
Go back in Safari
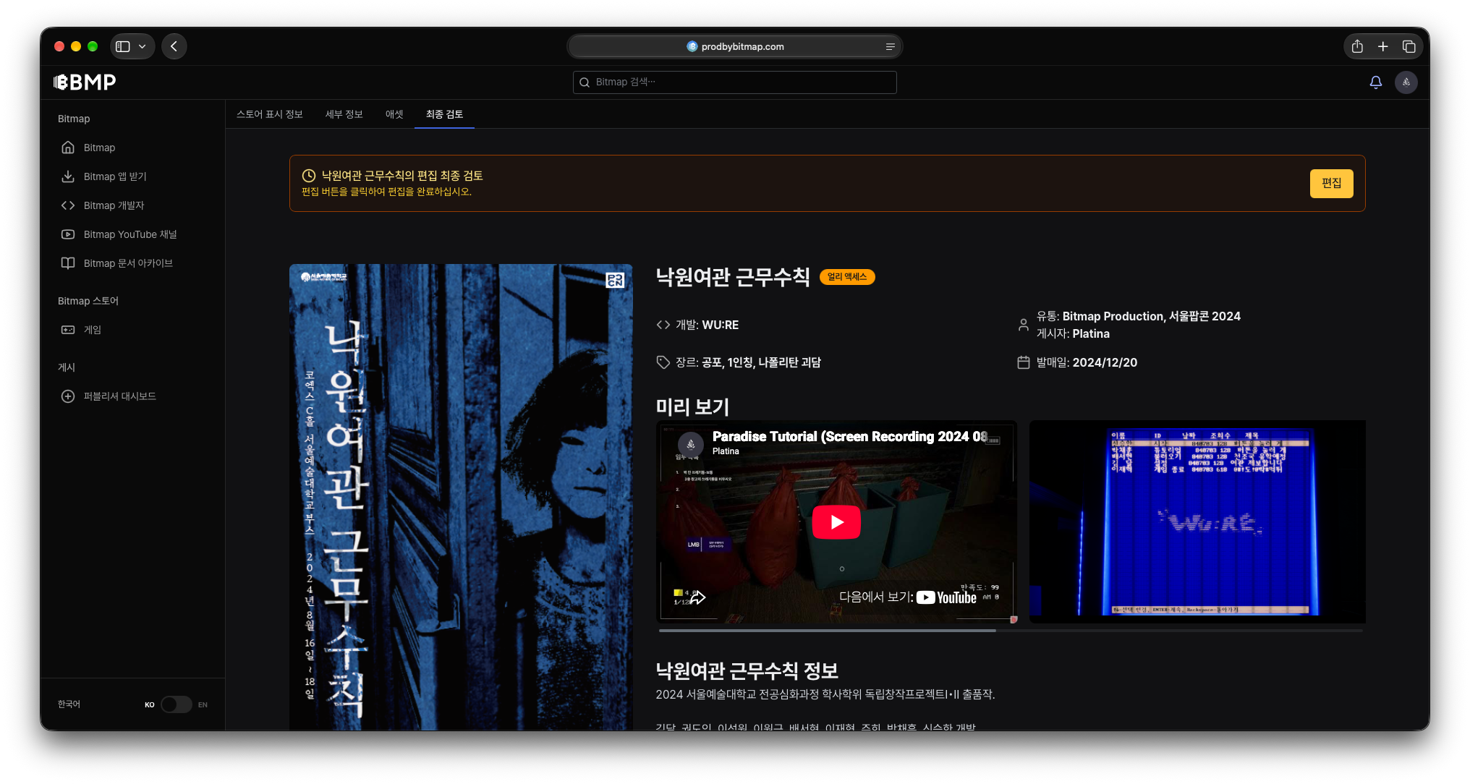point(174,46)
